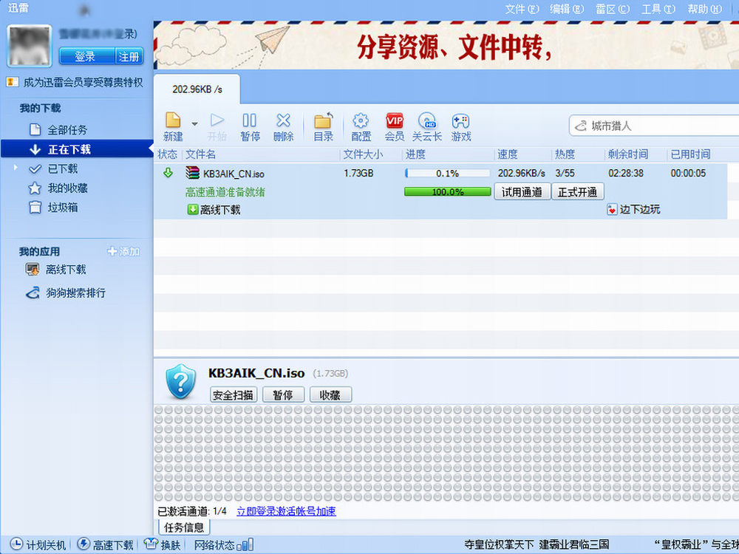
Task: Click 添加 to add an application
Action: (123, 252)
